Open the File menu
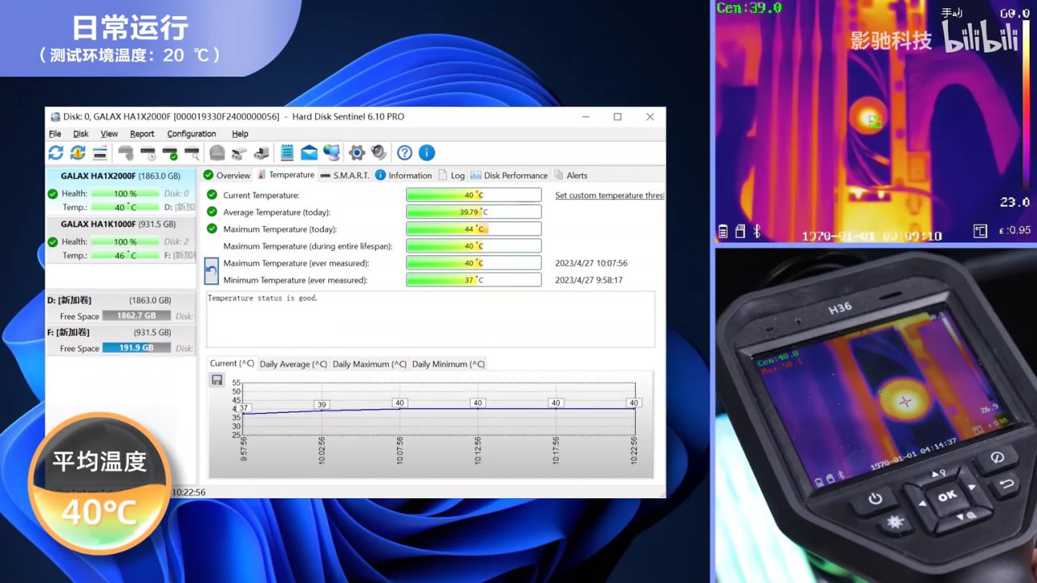The image size is (1037, 583). (x=55, y=134)
